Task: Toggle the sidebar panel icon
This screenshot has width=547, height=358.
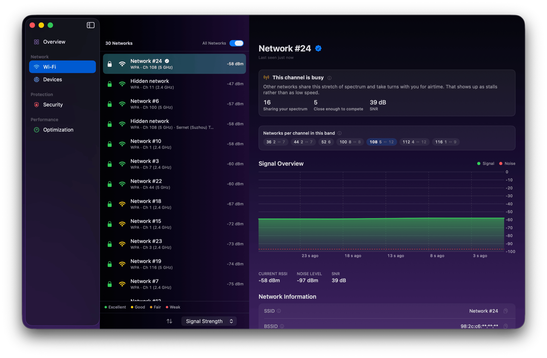Action: click(91, 25)
